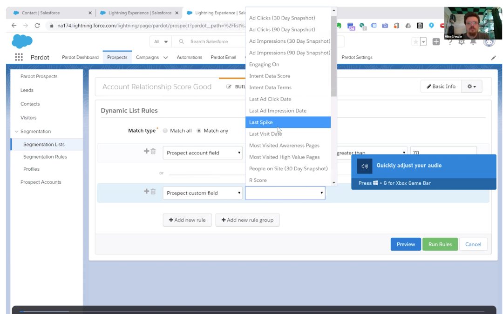Open the Prospects tab

117,57
